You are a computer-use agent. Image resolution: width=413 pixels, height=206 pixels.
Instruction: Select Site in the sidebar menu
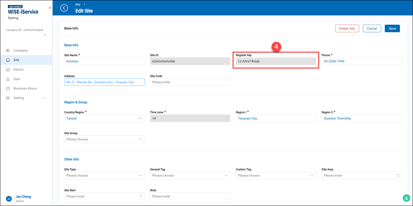pyautogui.click(x=16, y=60)
